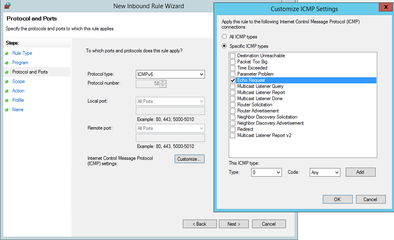Select the All ICMP types radio button
This screenshot has width=394, height=240.
point(224,37)
